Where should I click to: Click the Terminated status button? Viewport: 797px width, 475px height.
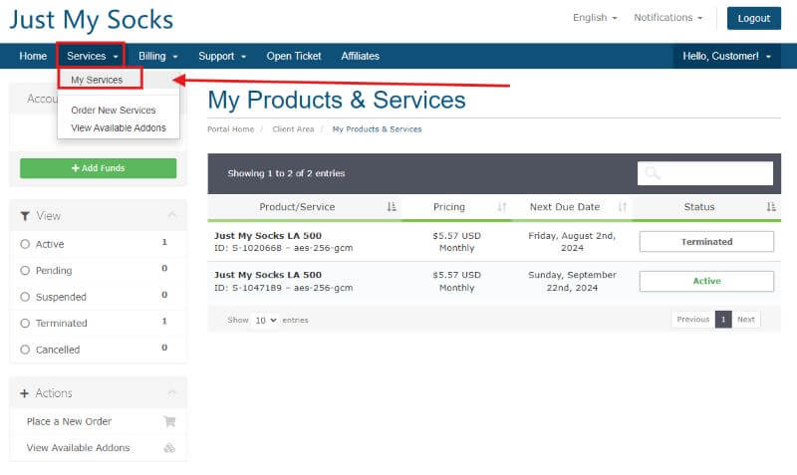(706, 242)
